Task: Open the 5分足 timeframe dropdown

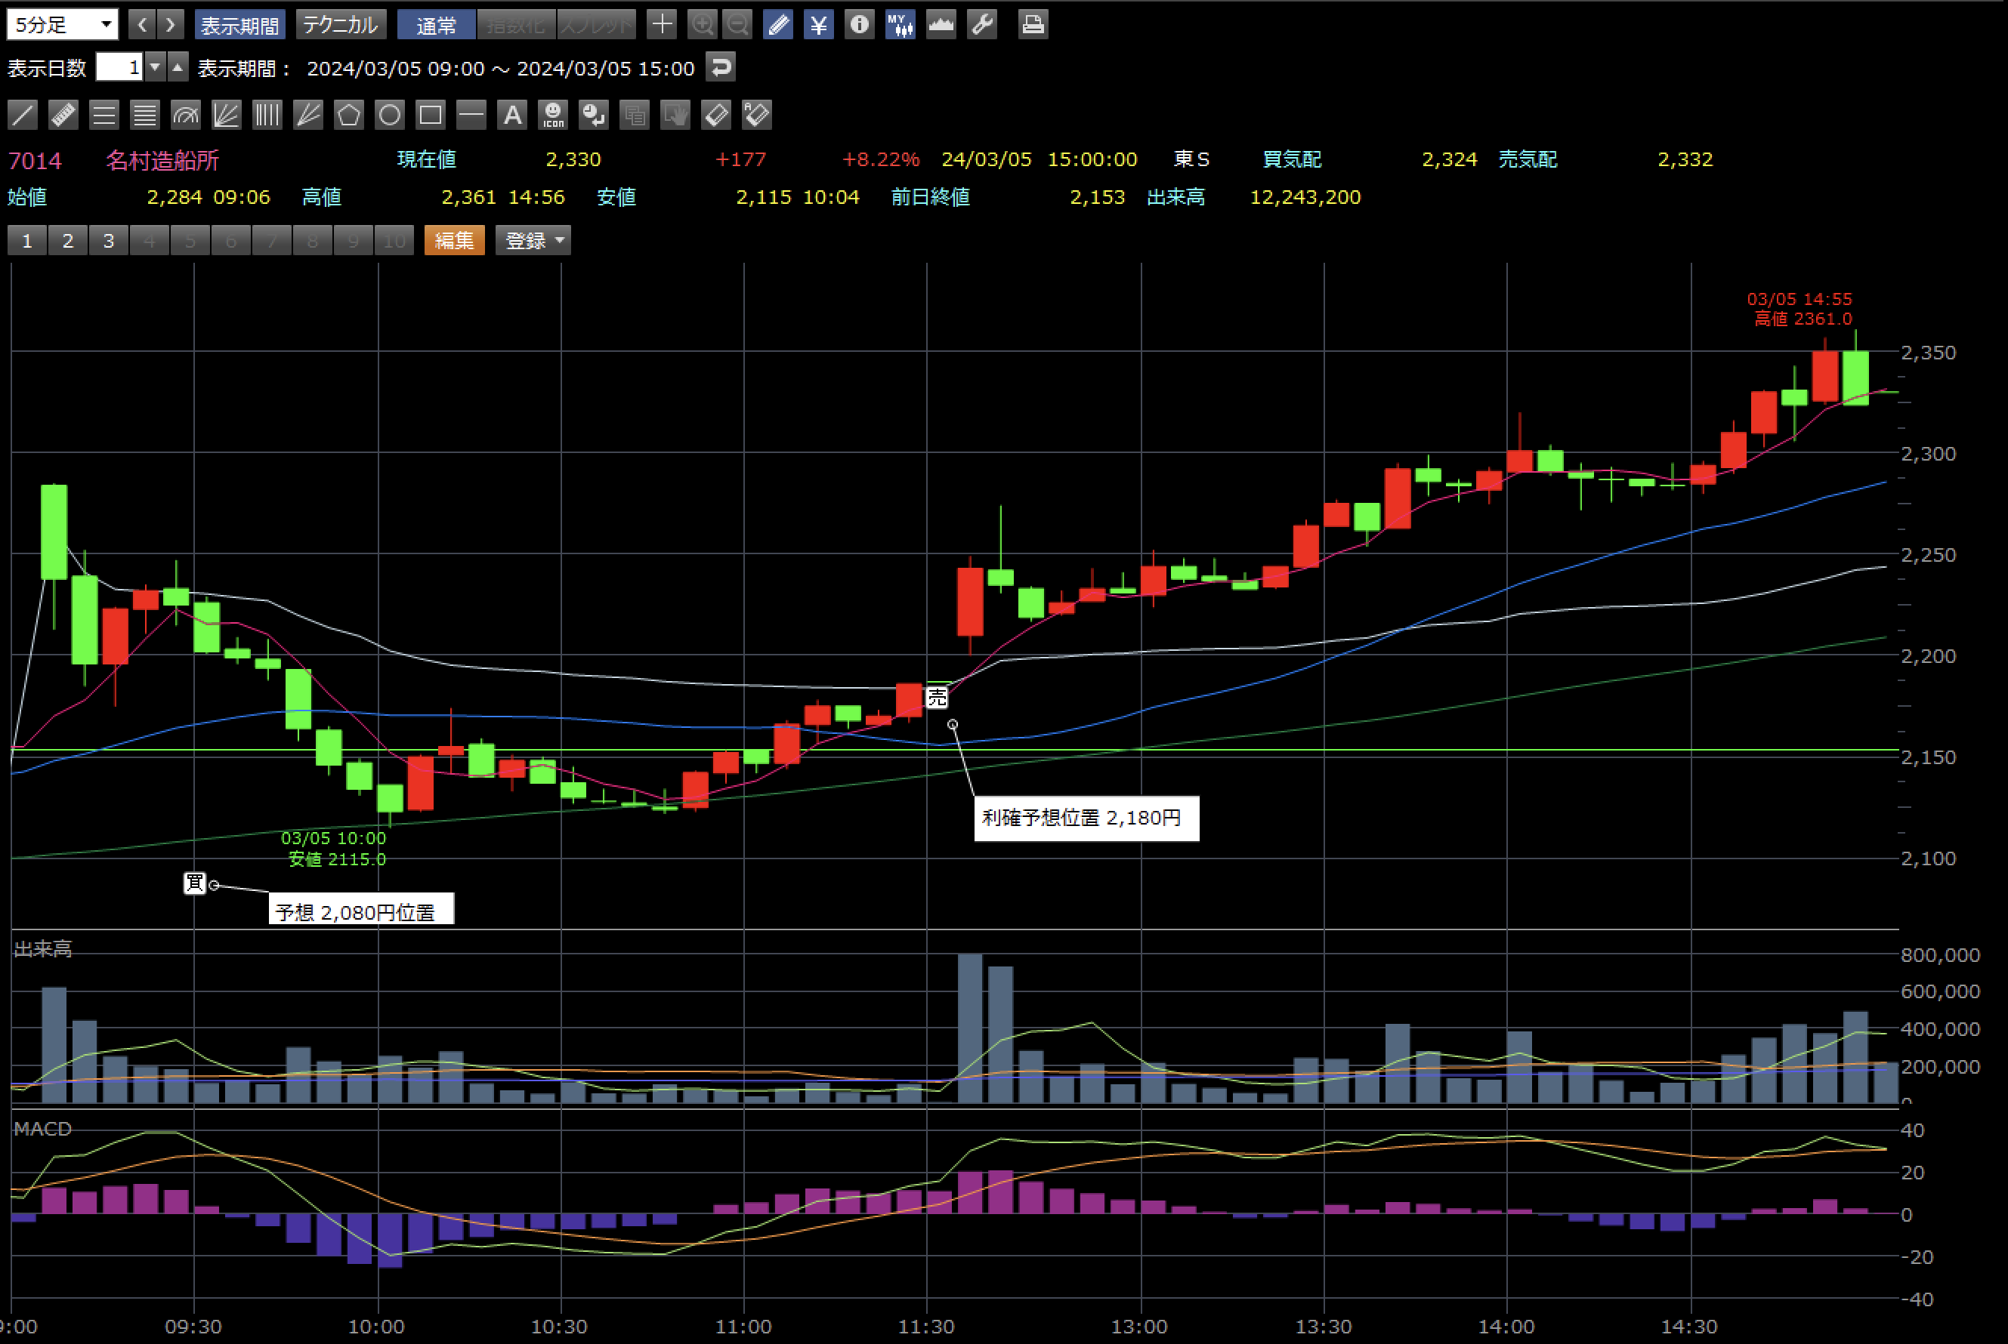Action: (62, 24)
